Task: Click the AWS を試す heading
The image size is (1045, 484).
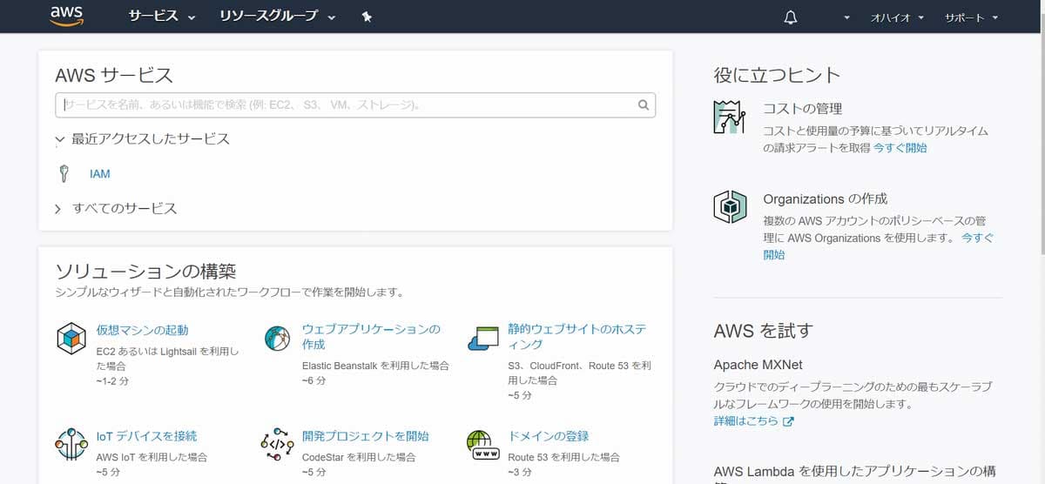Action: pos(764,331)
